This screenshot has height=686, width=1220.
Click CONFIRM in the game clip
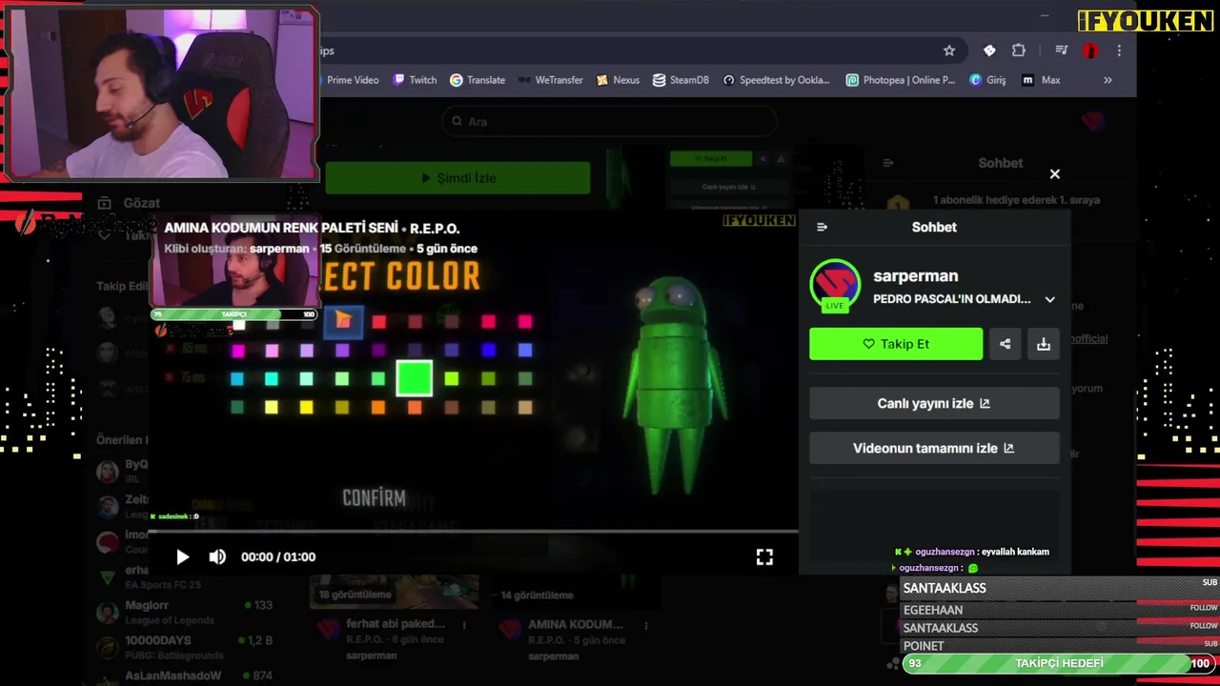(374, 497)
